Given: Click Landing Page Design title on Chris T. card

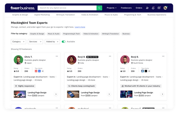Looking at the screenshot, I should [x=37, y=93].
